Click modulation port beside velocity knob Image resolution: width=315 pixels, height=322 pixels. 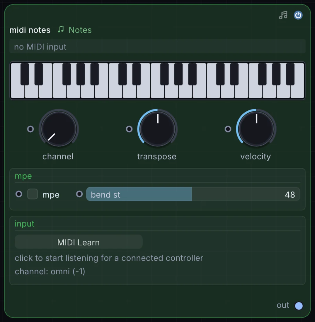pyautogui.click(x=228, y=129)
